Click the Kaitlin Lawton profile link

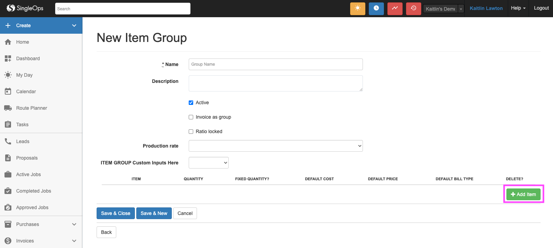[x=486, y=8]
